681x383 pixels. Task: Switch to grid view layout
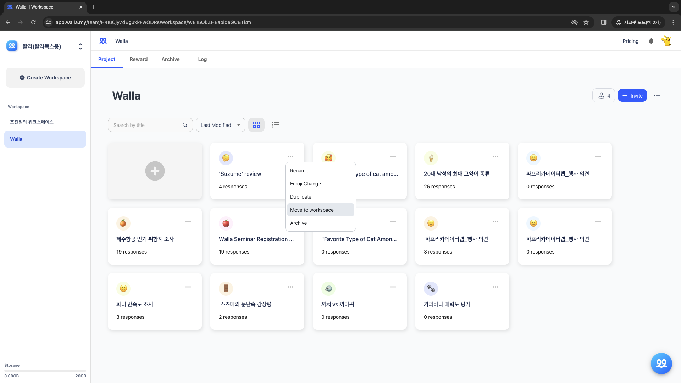pyautogui.click(x=256, y=125)
